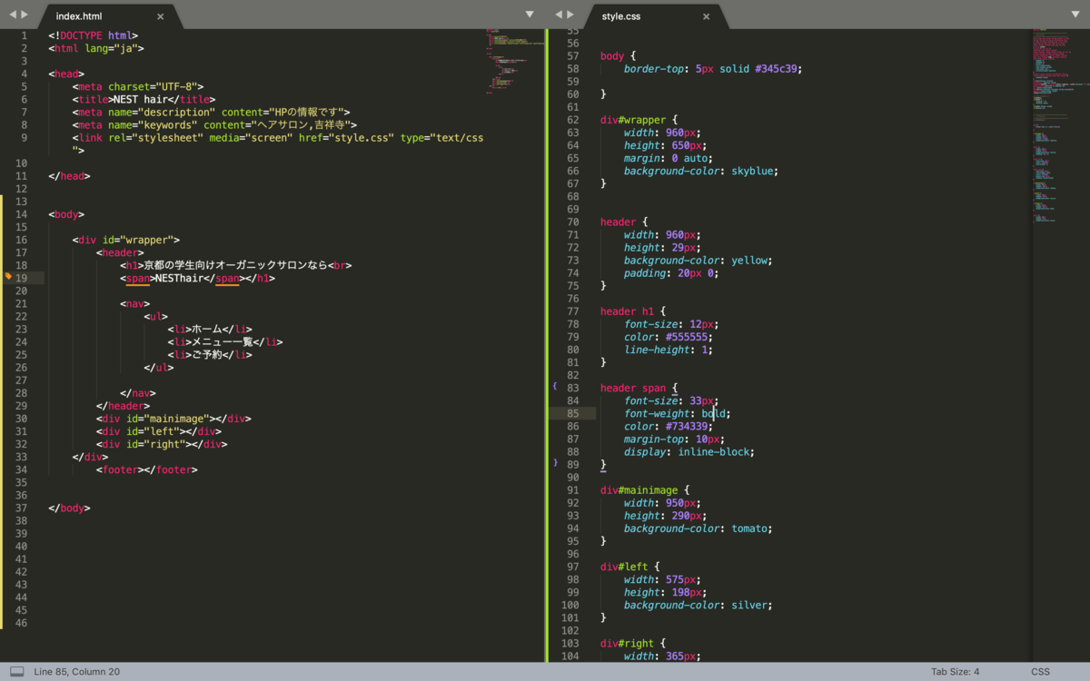Click the Line 85, Column 20 status text

(x=76, y=672)
